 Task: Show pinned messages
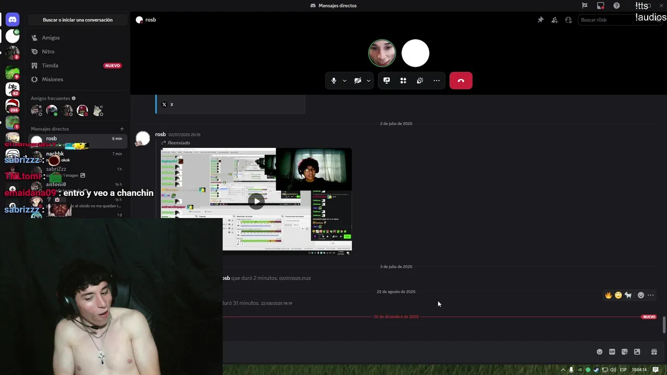[541, 20]
